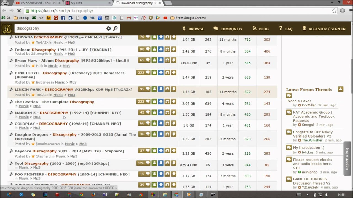Open the BROWSE menu
This screenshot has height=198, width=353.
193,29
